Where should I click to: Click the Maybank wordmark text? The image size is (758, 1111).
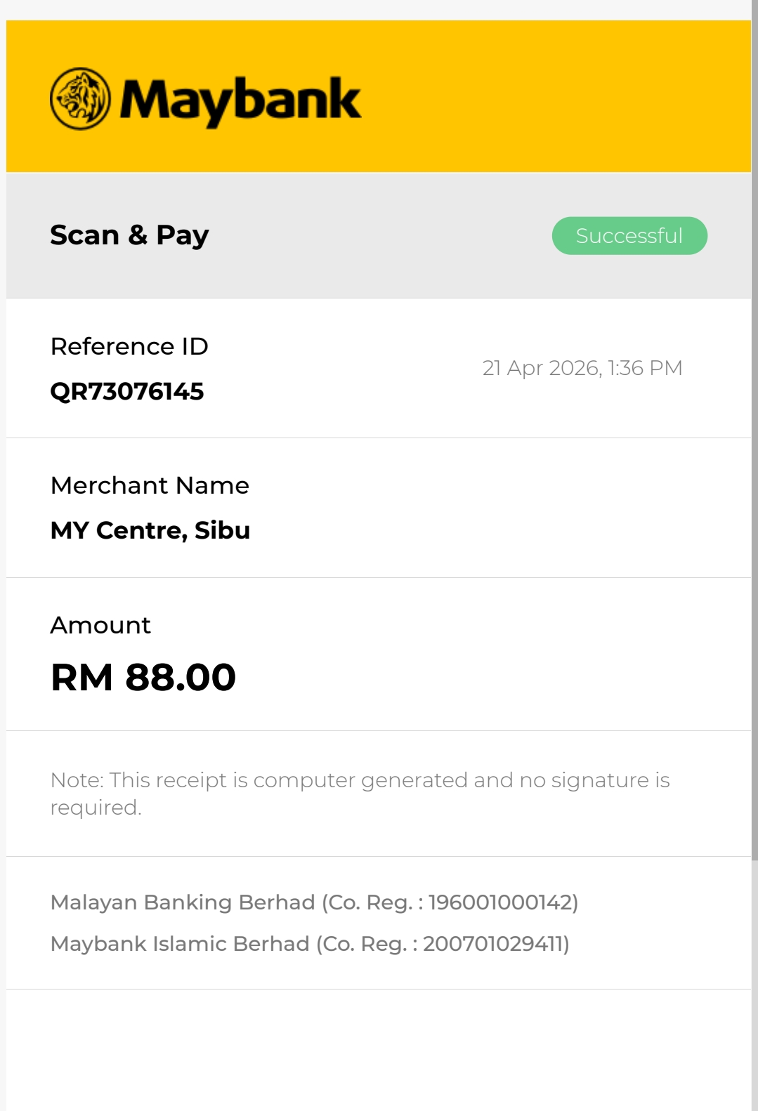point(240,100)
